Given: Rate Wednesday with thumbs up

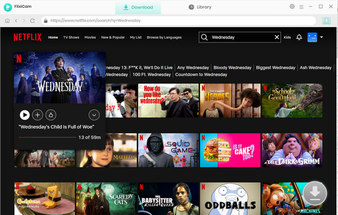Looking at the screenshot, I should pos(51,115).
